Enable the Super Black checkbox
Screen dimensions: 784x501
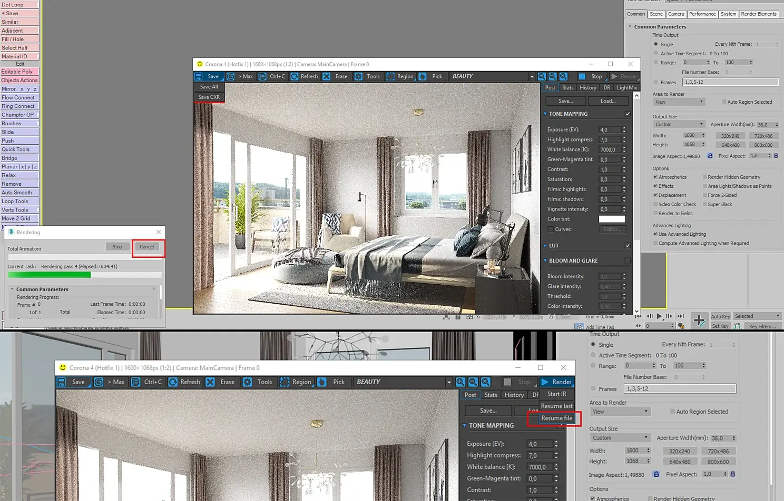pos(705,204)
